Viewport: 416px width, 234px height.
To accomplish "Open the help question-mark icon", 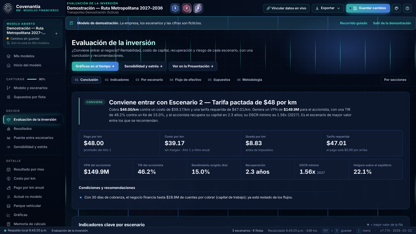I will pos(407,8).
